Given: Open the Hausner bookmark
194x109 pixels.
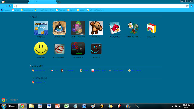Looking at the screenshot, I should tap(5, 10).
